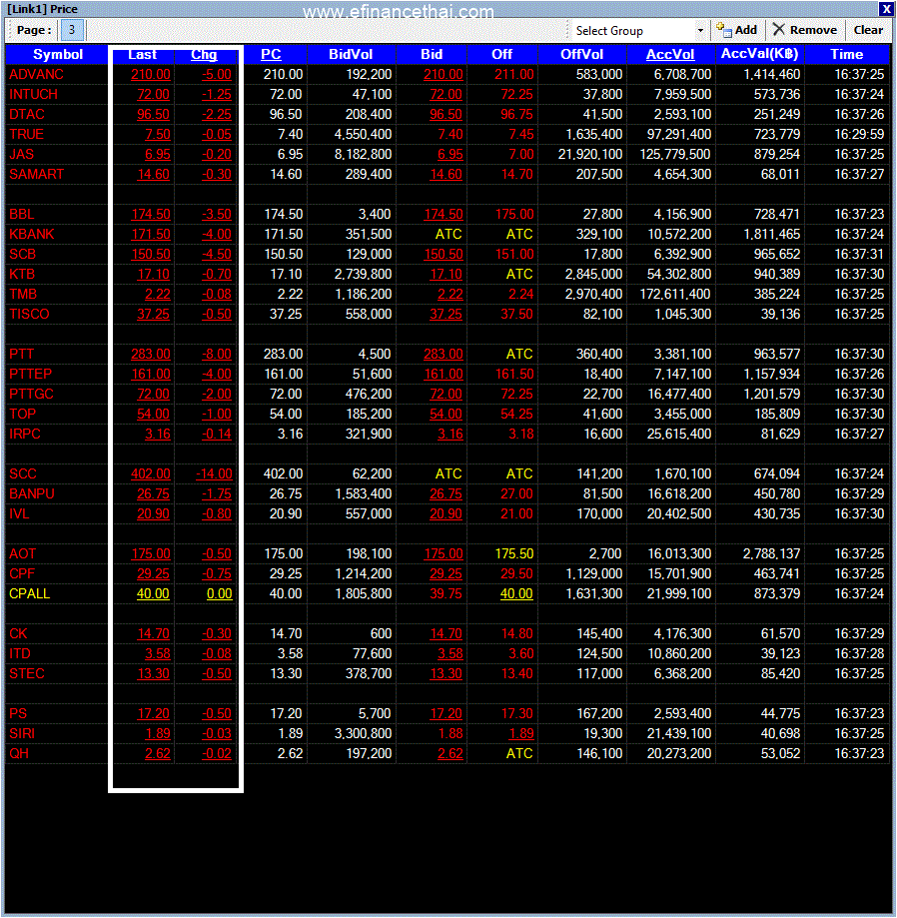This screenshot has width=897, height=918.
Task: Select the SAMART symbol
Action: tap(36, 174)
